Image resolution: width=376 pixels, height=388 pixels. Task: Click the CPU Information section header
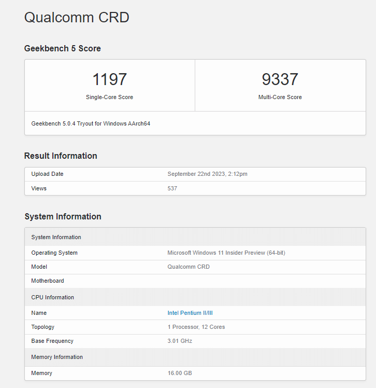[x=52, y=297]
